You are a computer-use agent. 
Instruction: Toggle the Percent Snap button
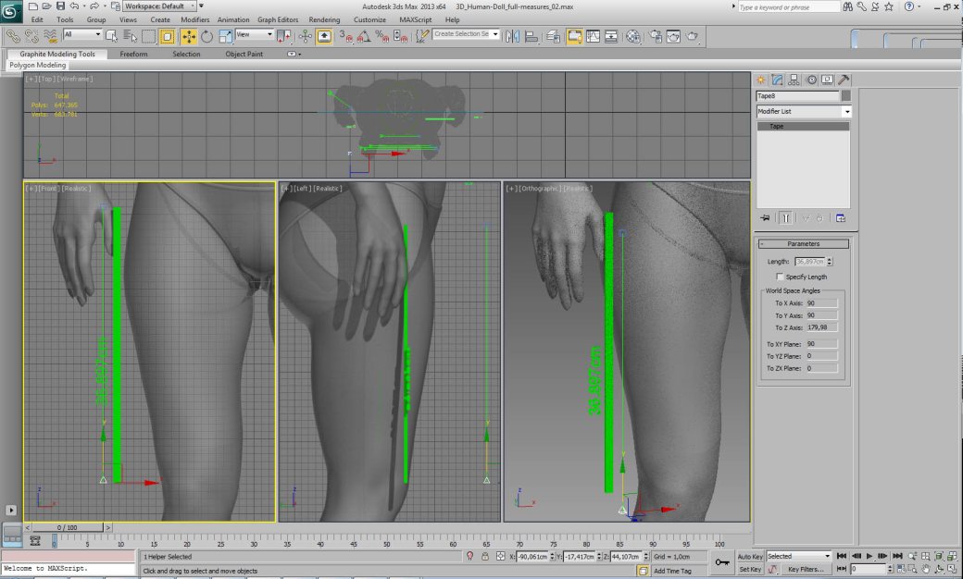(381, 37)
